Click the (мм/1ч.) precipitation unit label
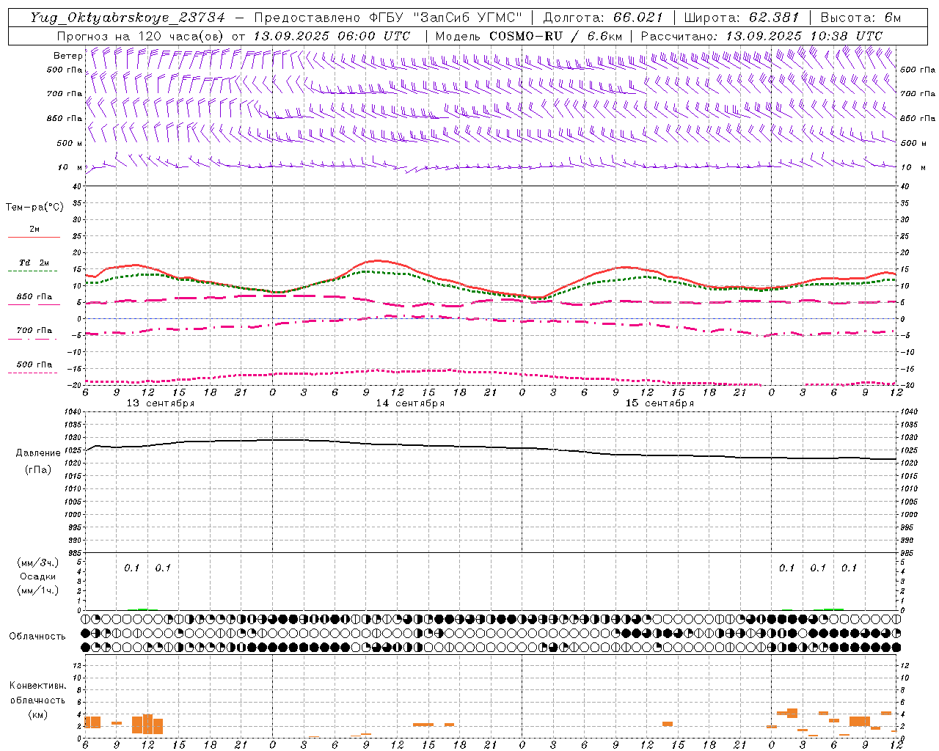The image size is (939, 751). (38, 590)
